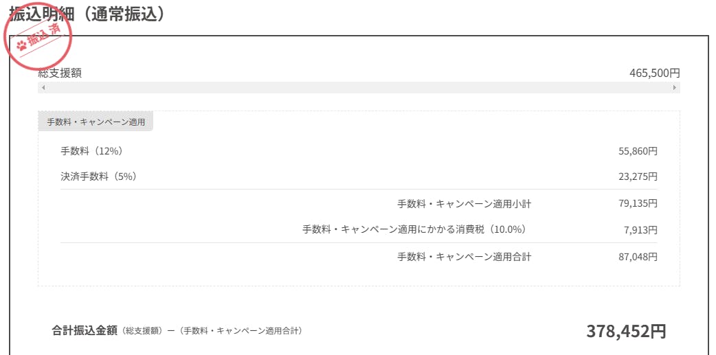Screen dimensions: 716x355
Task: Click the 決済手数料(5%) row label
Action: 98,176
